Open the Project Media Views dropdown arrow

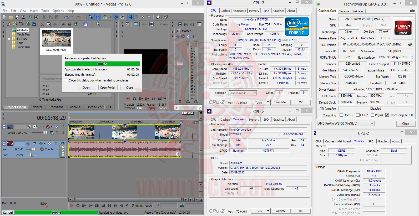click(x=91, y=24)
